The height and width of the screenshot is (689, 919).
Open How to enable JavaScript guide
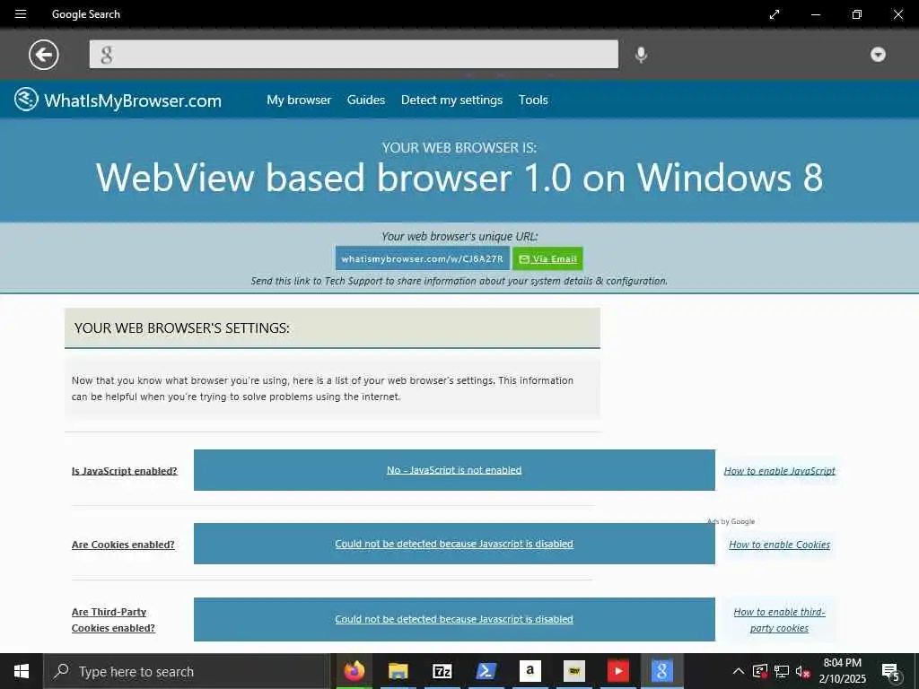[x=779, y=470]
